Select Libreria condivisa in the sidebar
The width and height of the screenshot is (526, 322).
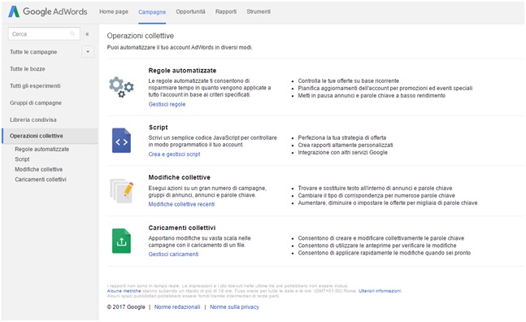click(33, 120)
